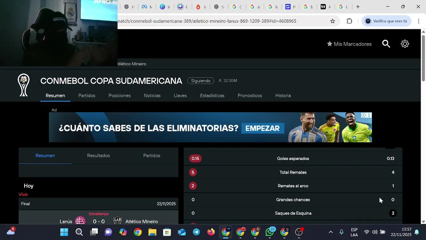Open Telegram from taskbar
Image resolution: width=426 pixels, height=240 pixels.
pos(196,232)
